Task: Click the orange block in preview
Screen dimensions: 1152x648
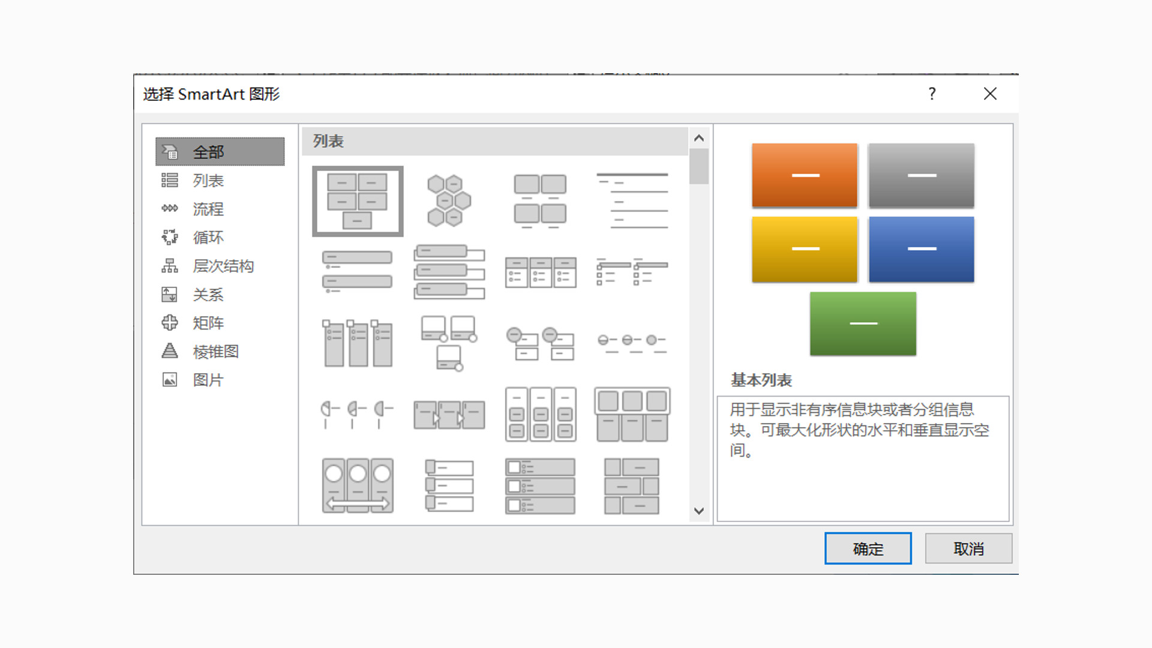Action: [x=804, y=175]
